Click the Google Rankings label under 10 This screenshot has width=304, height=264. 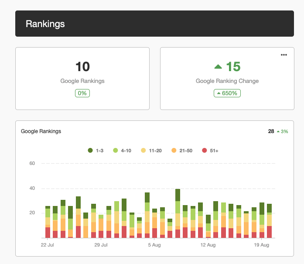(82, 81)
